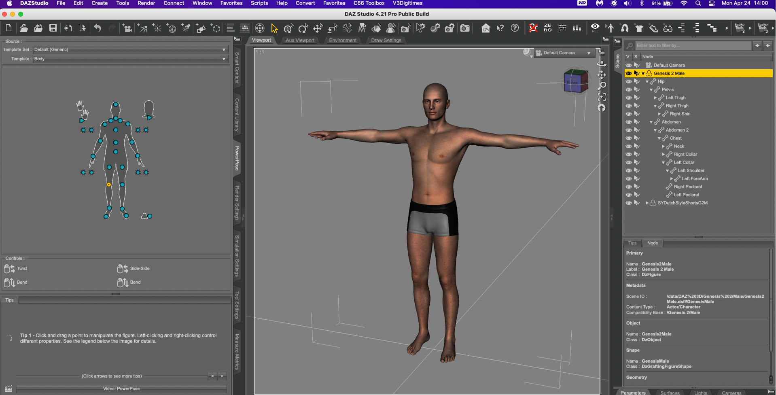Toggle visibility eye for Default Camera
Viewport: 776px width, 395px height.
click(628, 65)
